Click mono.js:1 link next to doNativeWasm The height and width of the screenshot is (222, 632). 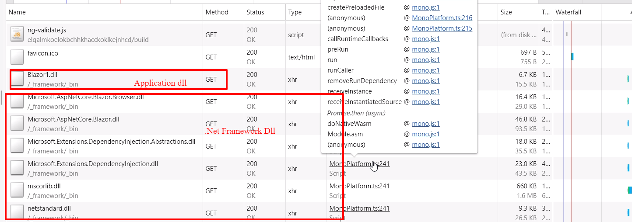(x=426, y=124)
